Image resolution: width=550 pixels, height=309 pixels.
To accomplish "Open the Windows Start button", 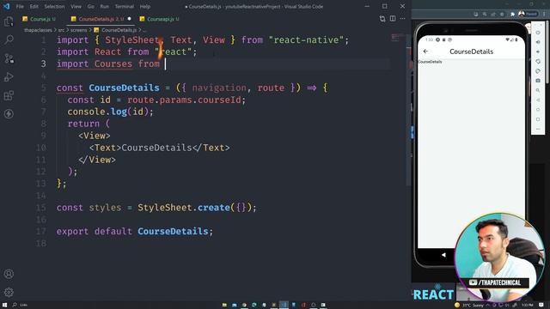I will [4, 305].
